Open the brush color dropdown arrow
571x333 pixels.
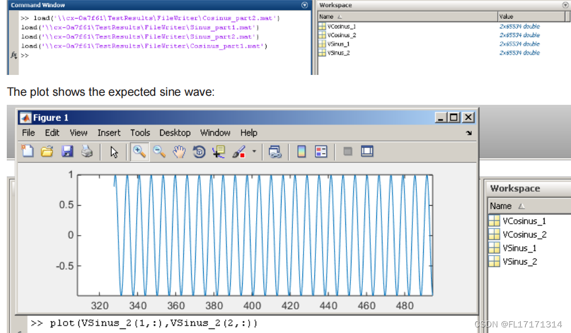(x=254, y=152)
